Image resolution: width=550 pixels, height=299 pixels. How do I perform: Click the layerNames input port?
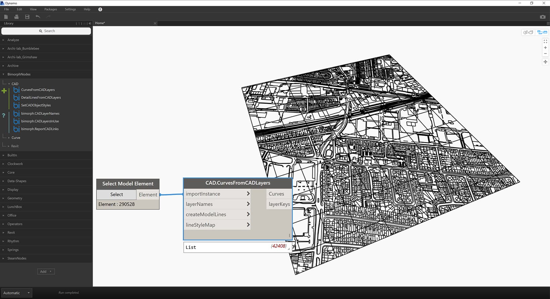pyautogui.click(x=218, y=204)
